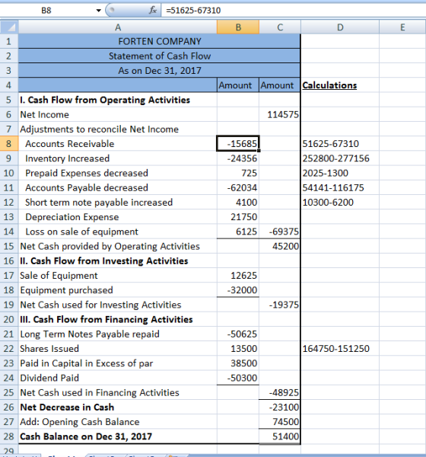This screenshot has width=426, height=457.
Task: Click the calculation 2025-1300
Action: tap(325, 173)
